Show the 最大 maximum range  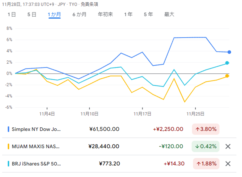(169, 15)
